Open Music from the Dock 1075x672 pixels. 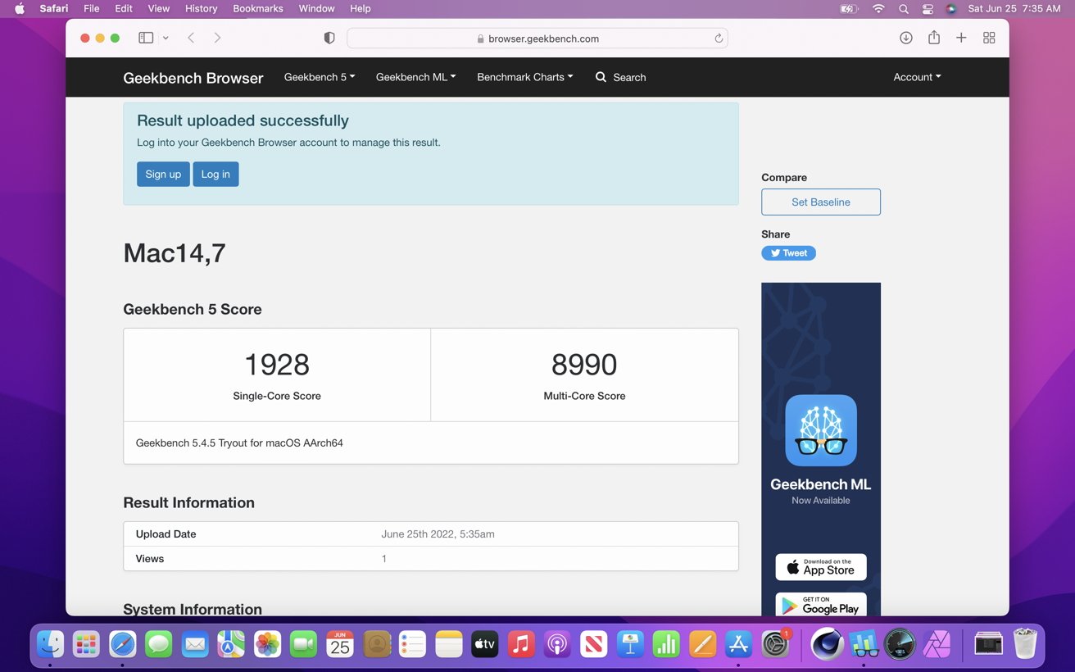pyautogui.click(x=521, y=644)
